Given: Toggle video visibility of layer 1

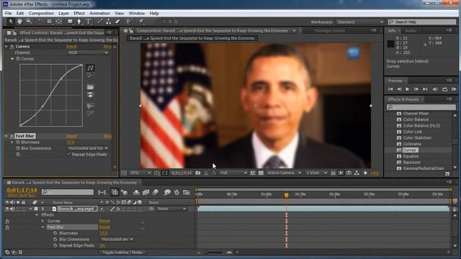Looking at the screenshot, I should [7, 209].
